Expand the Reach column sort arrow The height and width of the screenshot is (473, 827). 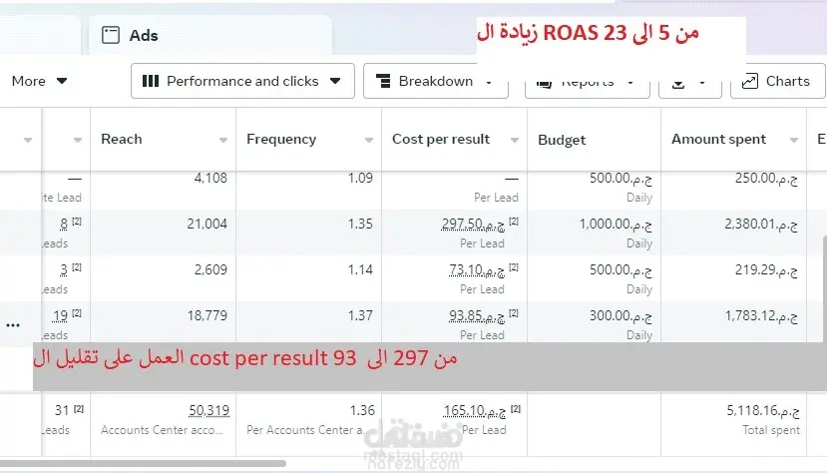[x=223, y=141]
